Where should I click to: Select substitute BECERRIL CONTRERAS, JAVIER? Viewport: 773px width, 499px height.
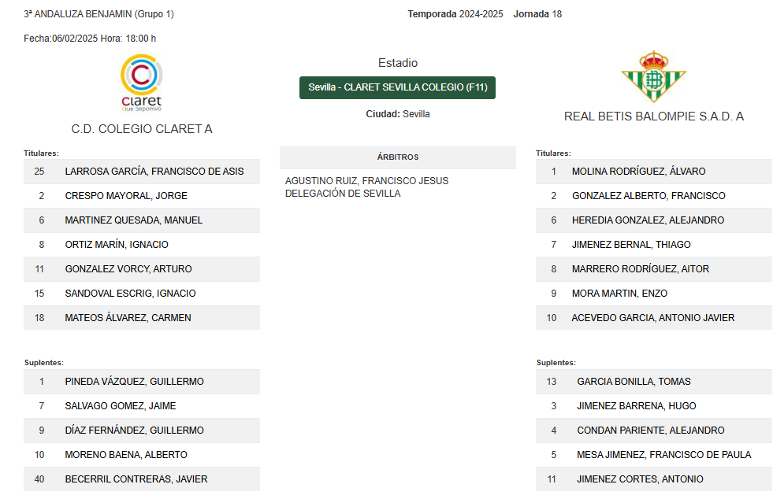[x=142, y=479]
